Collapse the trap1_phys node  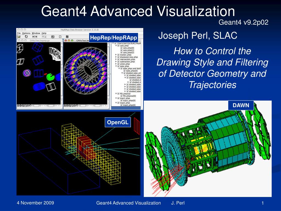point(116,98)
